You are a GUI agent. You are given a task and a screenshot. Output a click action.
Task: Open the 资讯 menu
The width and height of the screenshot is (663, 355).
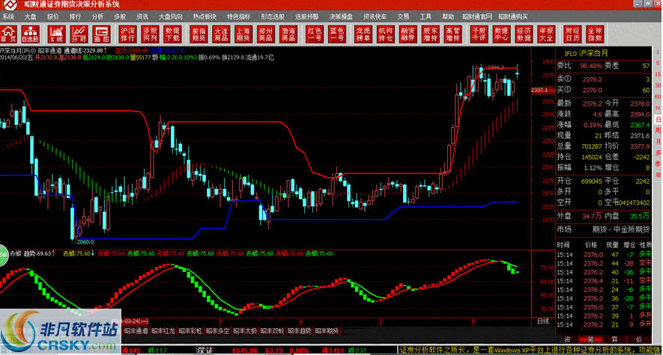click(x=142, y=17)
